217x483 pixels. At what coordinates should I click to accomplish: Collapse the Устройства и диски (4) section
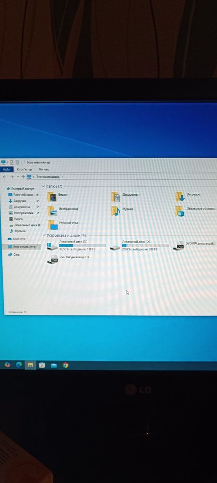pyautogui.click(x=44, y=236)
